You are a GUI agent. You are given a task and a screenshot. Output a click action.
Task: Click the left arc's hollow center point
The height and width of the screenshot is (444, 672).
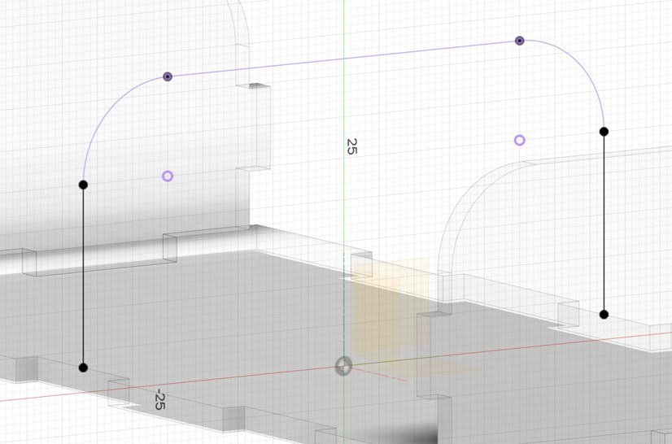(x=168, y=176)
